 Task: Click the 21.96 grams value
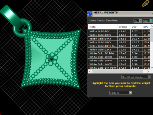[x=122, y=50]
